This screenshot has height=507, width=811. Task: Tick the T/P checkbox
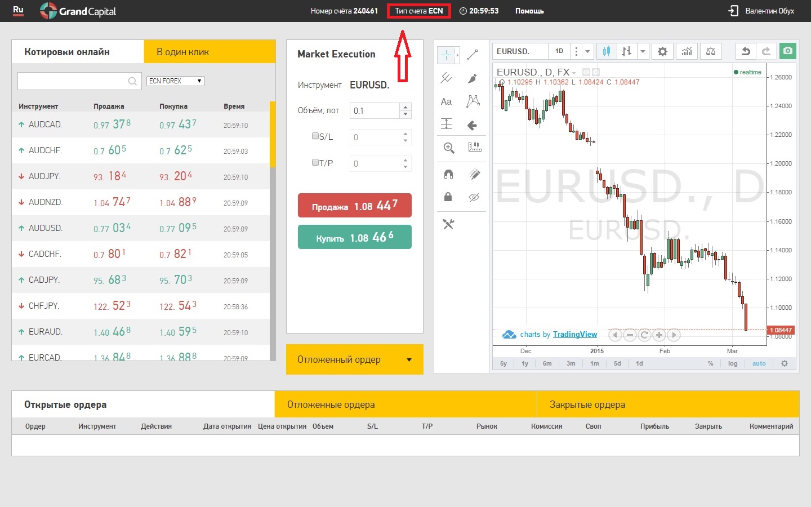tap(315, 162)
